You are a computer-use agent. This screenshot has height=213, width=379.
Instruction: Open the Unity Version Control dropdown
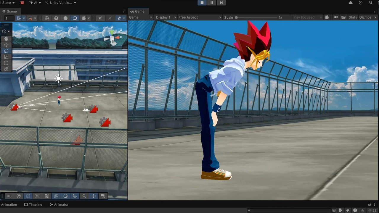(61, 3)
